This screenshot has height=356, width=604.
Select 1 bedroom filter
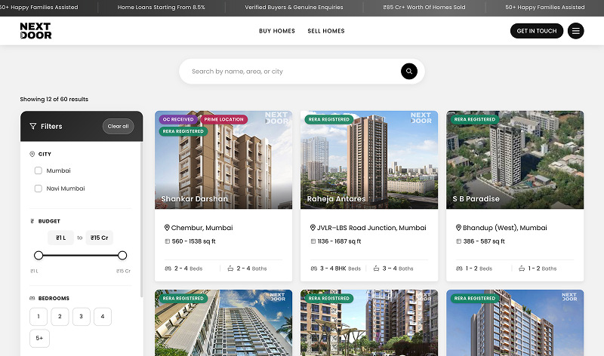pos(39,317)
